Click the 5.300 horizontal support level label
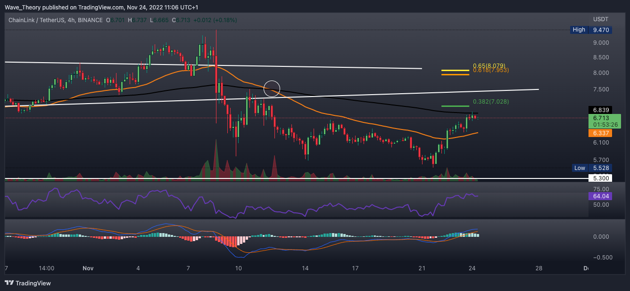 coord(601,178)
